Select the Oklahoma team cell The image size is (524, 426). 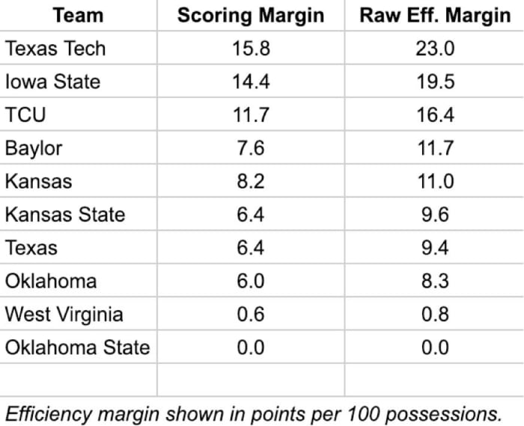tap(51, 281)
